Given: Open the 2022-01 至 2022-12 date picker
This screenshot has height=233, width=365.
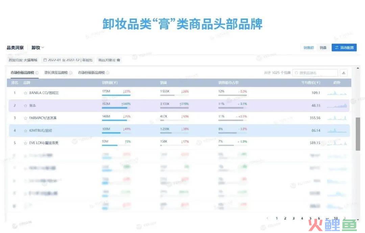Looking at the screenshot, I should coord(68,60).
